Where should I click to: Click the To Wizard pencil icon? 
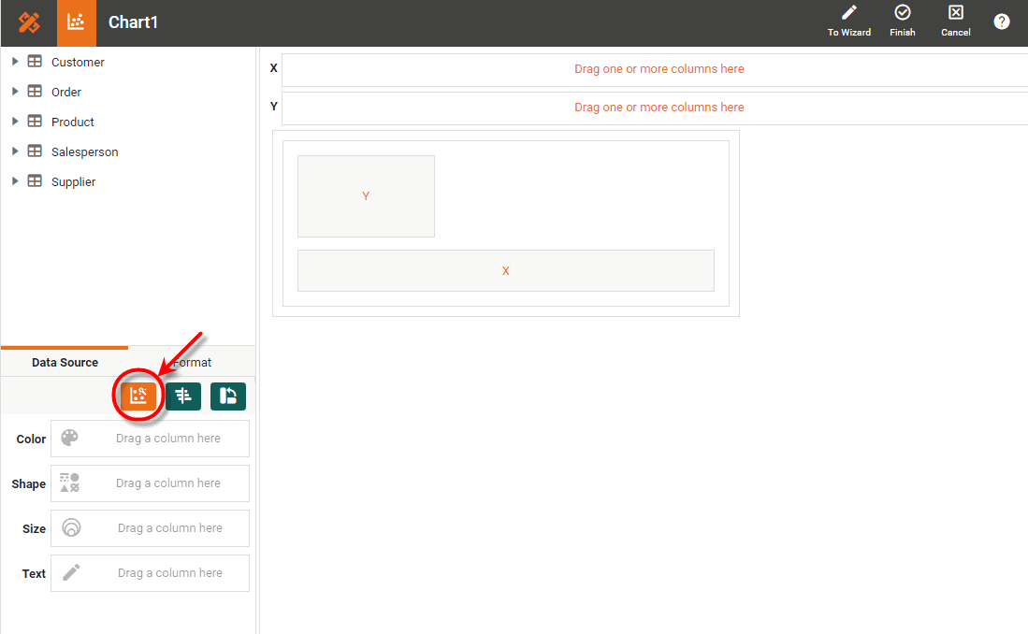[x=847, y=21]
